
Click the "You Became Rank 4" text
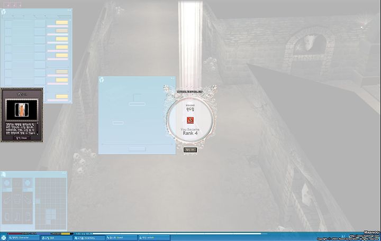(190, 132)
